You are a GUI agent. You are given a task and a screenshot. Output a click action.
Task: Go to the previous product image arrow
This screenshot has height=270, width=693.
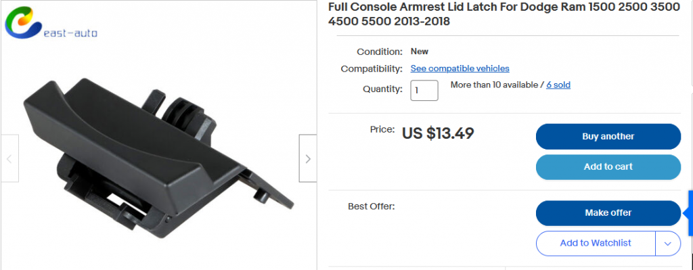coord(9,158)
